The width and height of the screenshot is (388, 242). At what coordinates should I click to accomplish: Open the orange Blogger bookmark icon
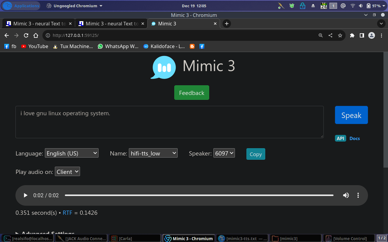pyautogui.click(x=192, y=46)
